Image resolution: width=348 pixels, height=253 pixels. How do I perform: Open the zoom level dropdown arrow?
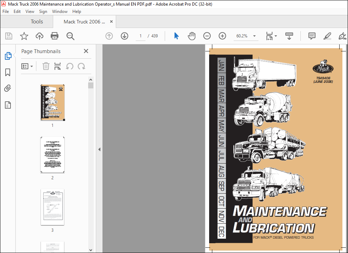coord(254,36)
